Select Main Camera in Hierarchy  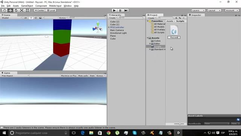[x=117, y=30]
